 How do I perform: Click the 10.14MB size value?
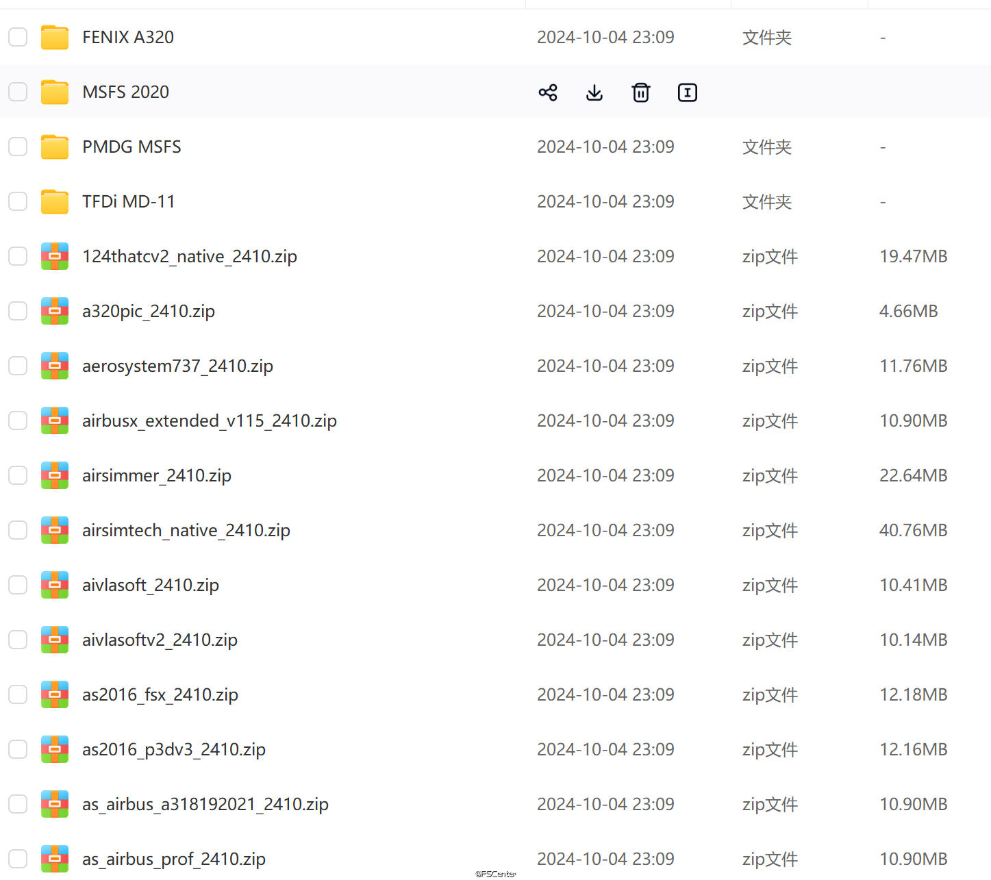coord(914,640)
